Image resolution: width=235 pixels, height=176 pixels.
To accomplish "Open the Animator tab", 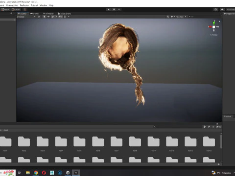I will coord(48,14).
